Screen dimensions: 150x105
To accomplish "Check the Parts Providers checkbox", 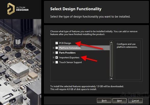I will [x=57, y=53].
